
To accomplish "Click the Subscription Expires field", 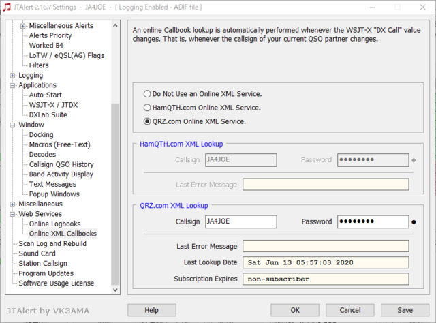I will [326, 279].
